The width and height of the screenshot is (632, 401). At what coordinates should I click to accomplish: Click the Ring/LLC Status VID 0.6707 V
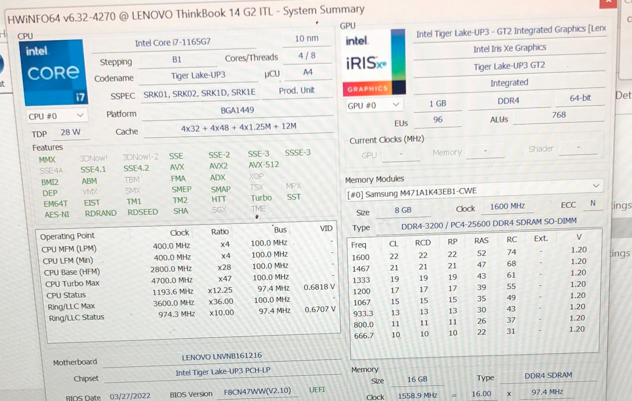320,310
